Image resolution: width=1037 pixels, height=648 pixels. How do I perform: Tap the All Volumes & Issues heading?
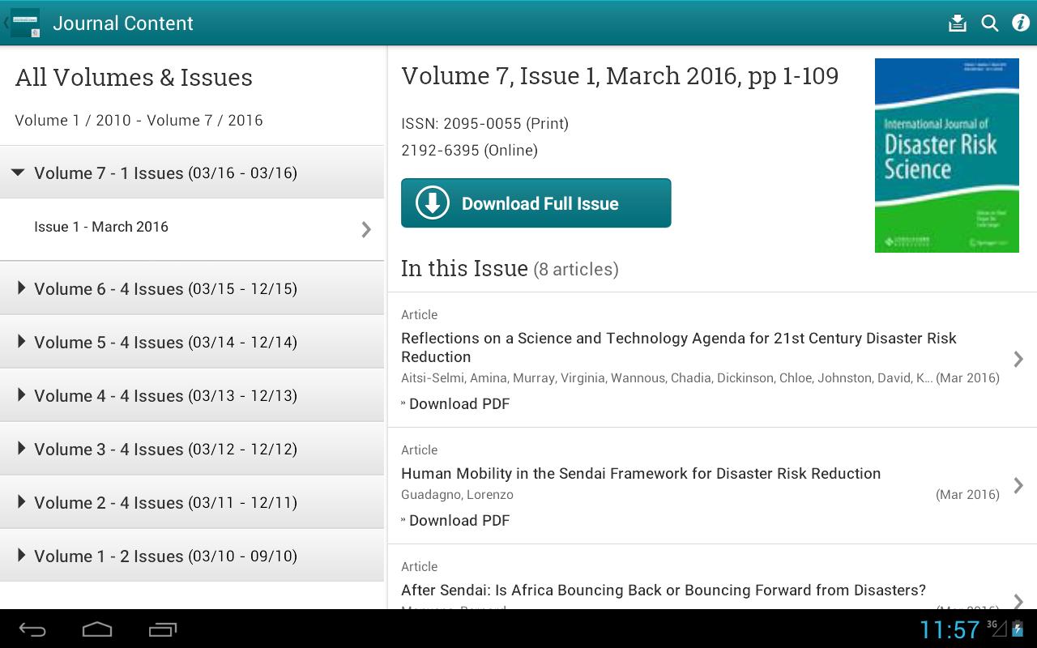[134, 77]
